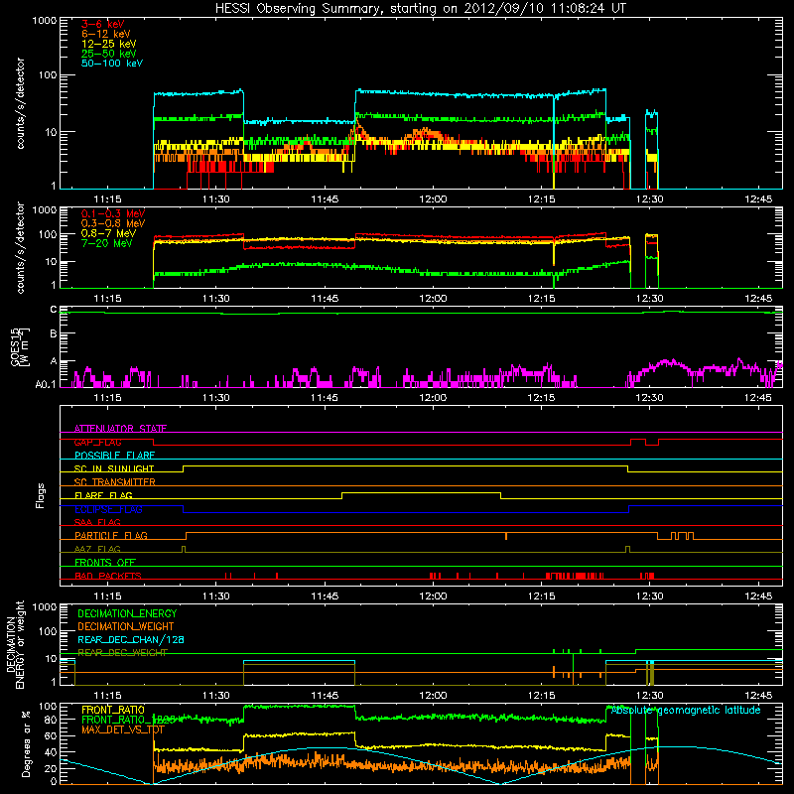Click the HESSI Observing Summary plot title

tap(420, 9)
